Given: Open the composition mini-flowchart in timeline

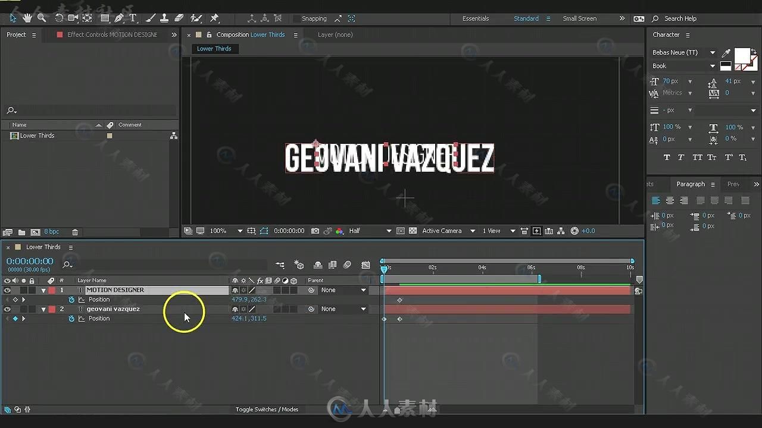Looking at the screenshot, I should (280, 265).
